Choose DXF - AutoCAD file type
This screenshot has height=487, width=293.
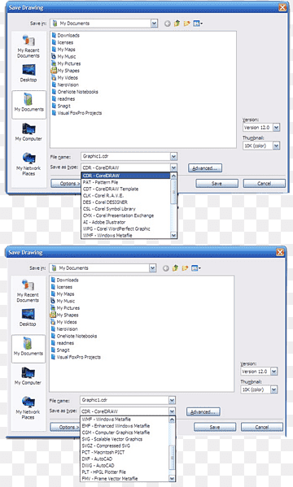(125, 459)
